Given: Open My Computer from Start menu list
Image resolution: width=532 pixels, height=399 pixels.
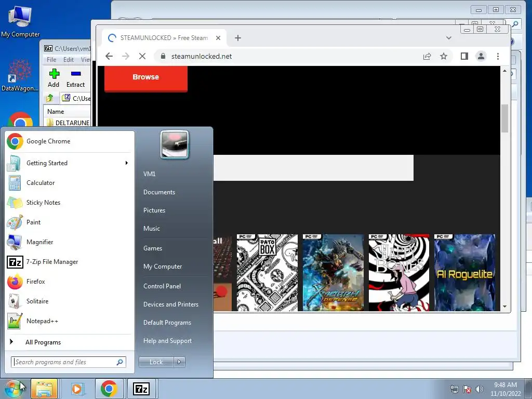Looking at the screenshot, I should point(163,267).
